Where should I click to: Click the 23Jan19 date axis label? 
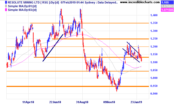click(136, 102)
